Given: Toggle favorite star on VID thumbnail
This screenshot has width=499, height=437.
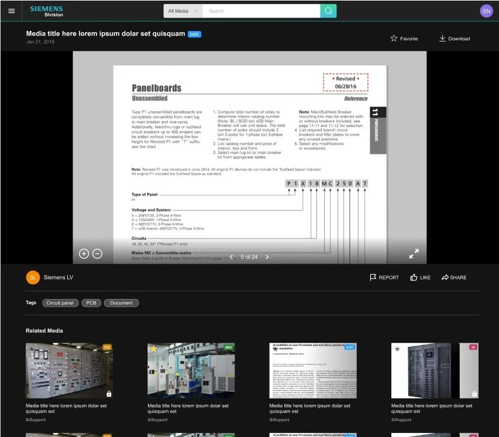Looking at the screenshot, I should (32, 349).
